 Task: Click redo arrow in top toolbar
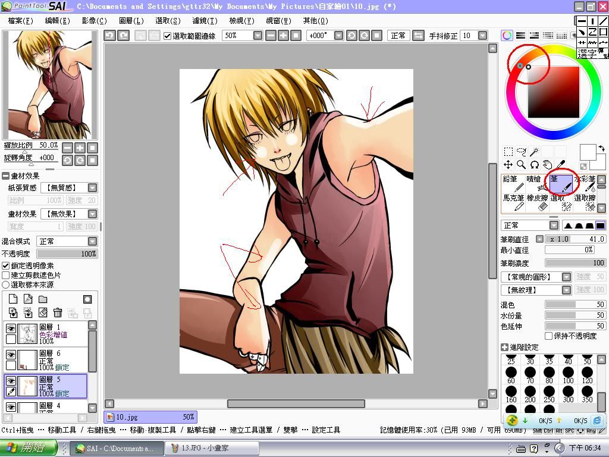coord(124,36)
